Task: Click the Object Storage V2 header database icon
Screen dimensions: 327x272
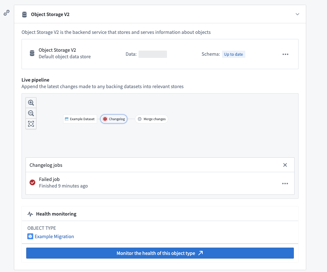Action: (24, 15)
